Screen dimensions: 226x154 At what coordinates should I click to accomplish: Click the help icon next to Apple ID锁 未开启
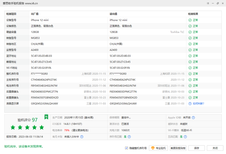(x=193, y=118)
